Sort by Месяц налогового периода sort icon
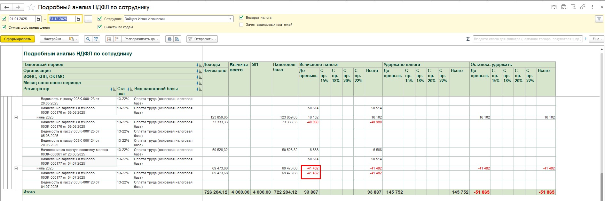Image resolution: width=605 pixels, height=201 pixels. click(x=199, y=83)
